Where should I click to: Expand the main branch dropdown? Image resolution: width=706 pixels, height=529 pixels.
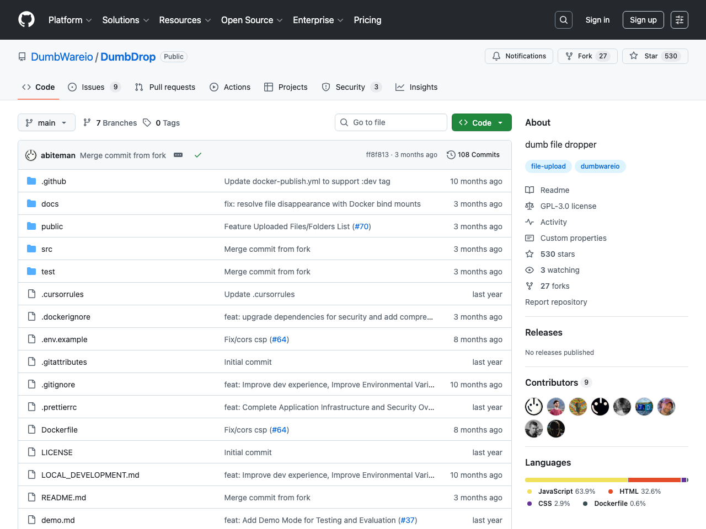point(46,122)
